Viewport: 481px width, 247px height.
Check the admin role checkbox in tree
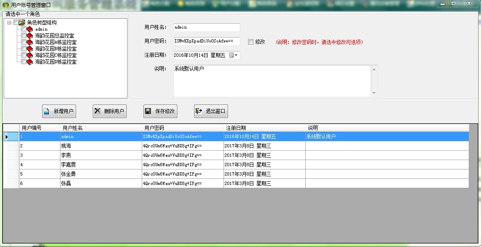pyautogui.click(x=24, y=29)
